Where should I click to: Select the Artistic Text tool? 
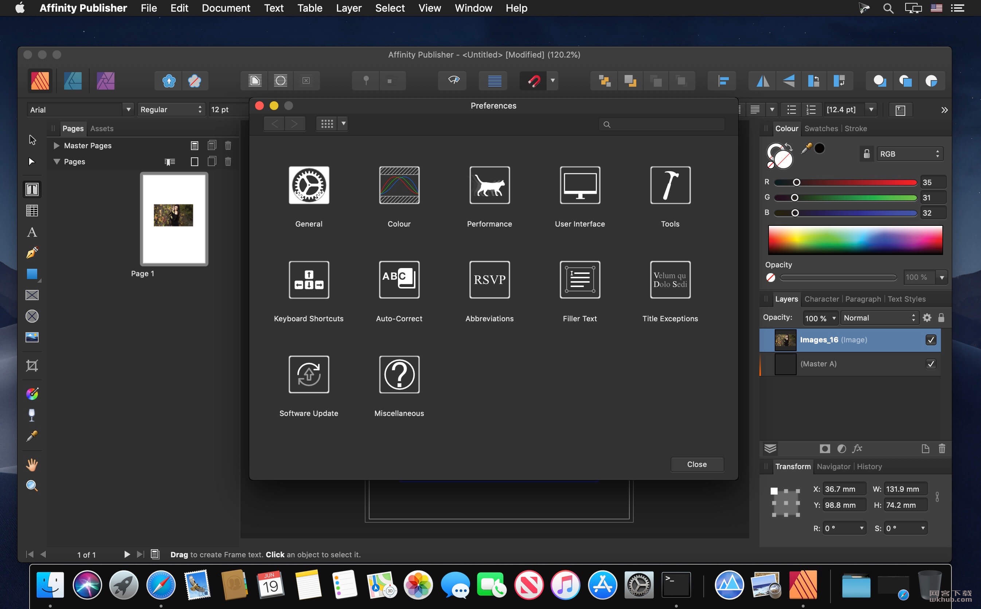32,232
